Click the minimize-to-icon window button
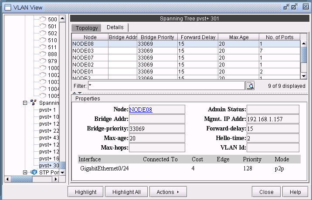Viewport: 312px width, 200px height. click(286, 7)
